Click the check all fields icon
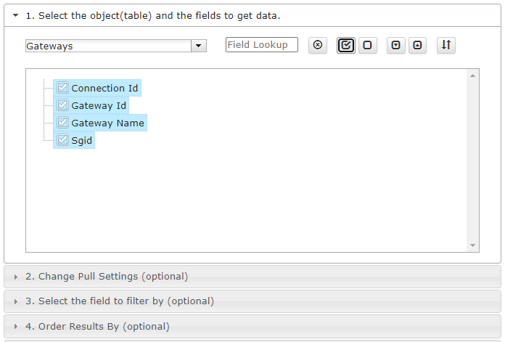The width and height of the screenshot is (505, 342). click(346, 45)
